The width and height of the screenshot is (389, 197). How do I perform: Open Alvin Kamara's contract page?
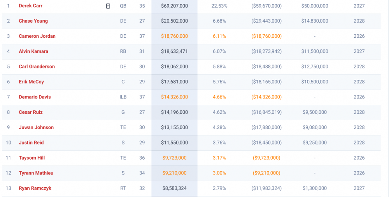tap(33, 51)
